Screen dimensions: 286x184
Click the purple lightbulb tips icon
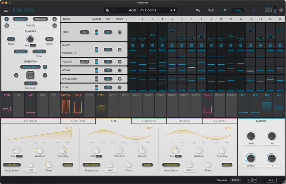pos(253,10)
